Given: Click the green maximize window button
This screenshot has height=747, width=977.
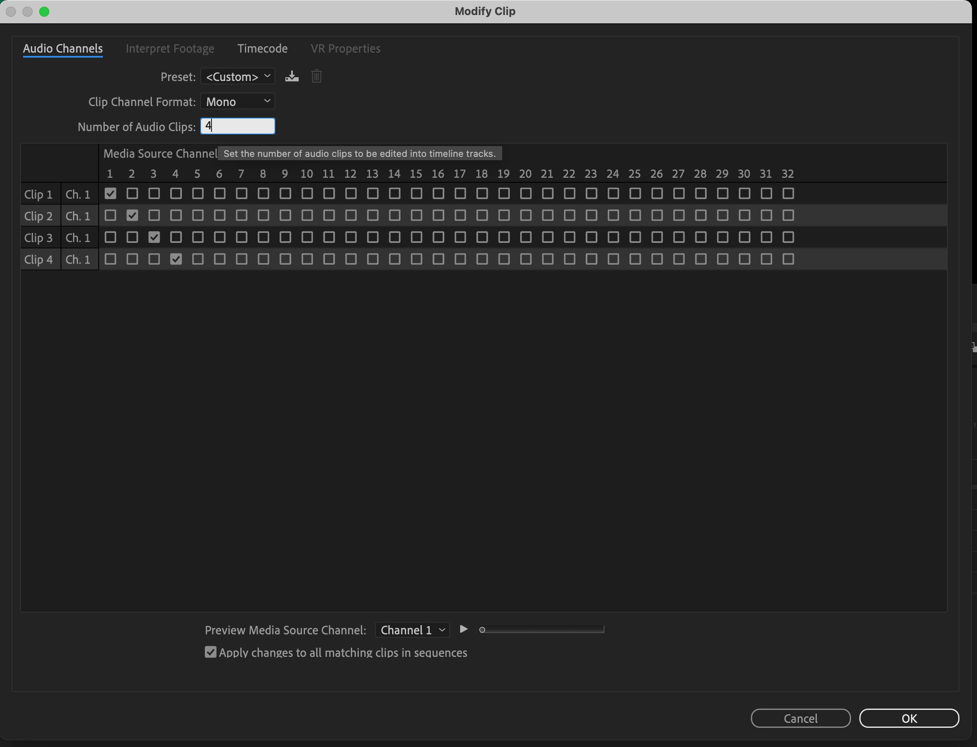Looking at the screenshot, I should (44, 12).
